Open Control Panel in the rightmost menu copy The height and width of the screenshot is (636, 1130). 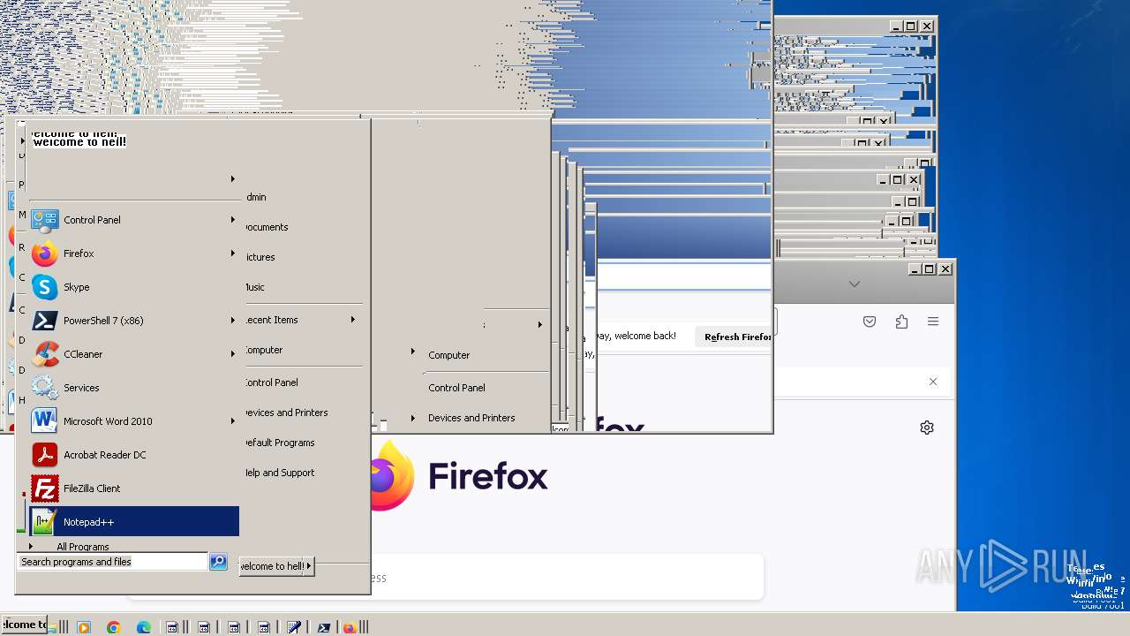pos(457,388)
